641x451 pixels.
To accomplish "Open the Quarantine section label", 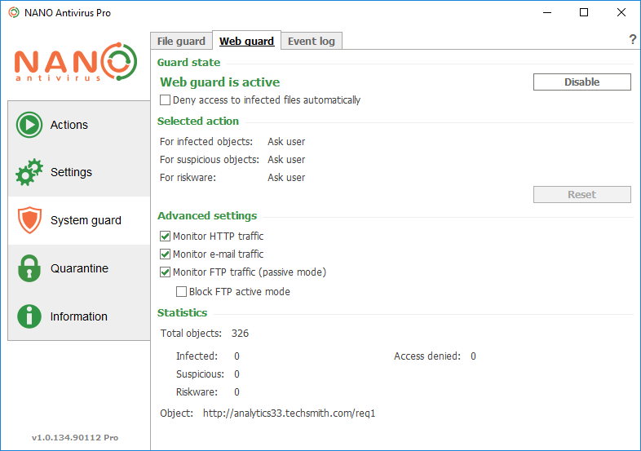I will pos(79,268).
